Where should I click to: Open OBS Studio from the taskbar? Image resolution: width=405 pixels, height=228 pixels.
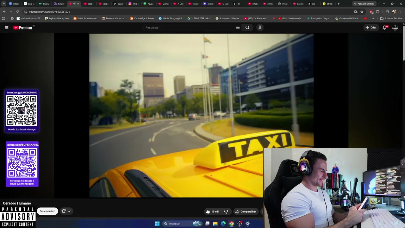click(x=240, y=224)
